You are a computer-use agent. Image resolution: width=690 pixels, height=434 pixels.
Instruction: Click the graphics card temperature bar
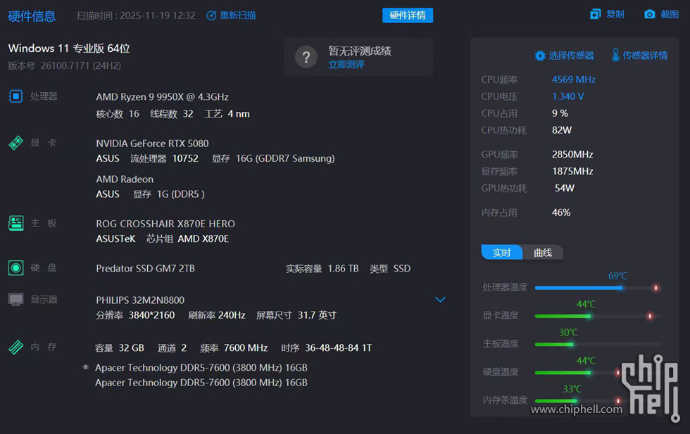pos(596,316)
